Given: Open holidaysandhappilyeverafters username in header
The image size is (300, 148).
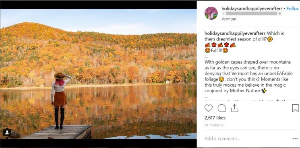Looking at the screenshot, I should (x=252, y=8).
